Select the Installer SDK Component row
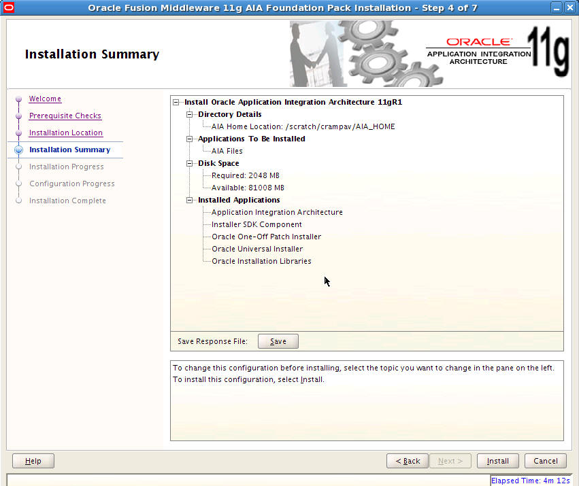This screenshot has width=579, height=486. 257,224
